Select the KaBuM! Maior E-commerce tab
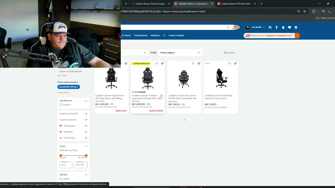The height and width of the screenshot is (188, 335). (193, 4)
